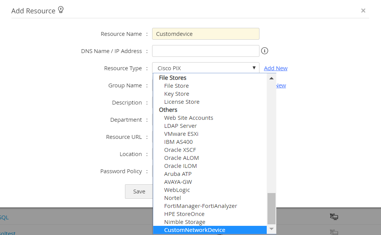Click the info icon beside DNS Name field
This screenshot has height=235, width=381.
(x=264, y=51)
